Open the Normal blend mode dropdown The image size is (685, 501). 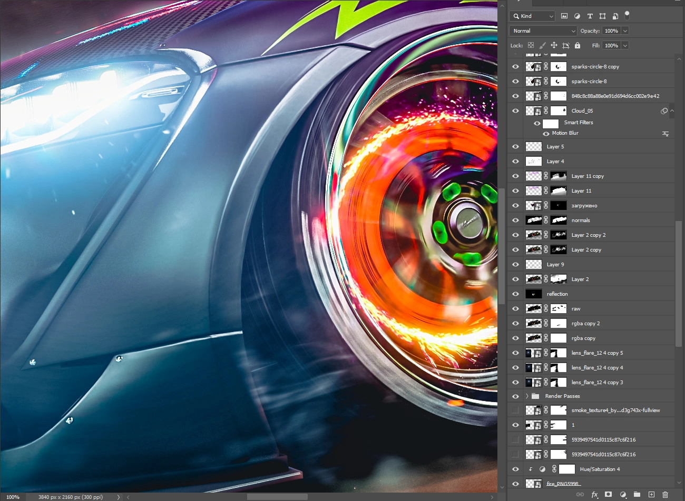[x=543, y=31]
